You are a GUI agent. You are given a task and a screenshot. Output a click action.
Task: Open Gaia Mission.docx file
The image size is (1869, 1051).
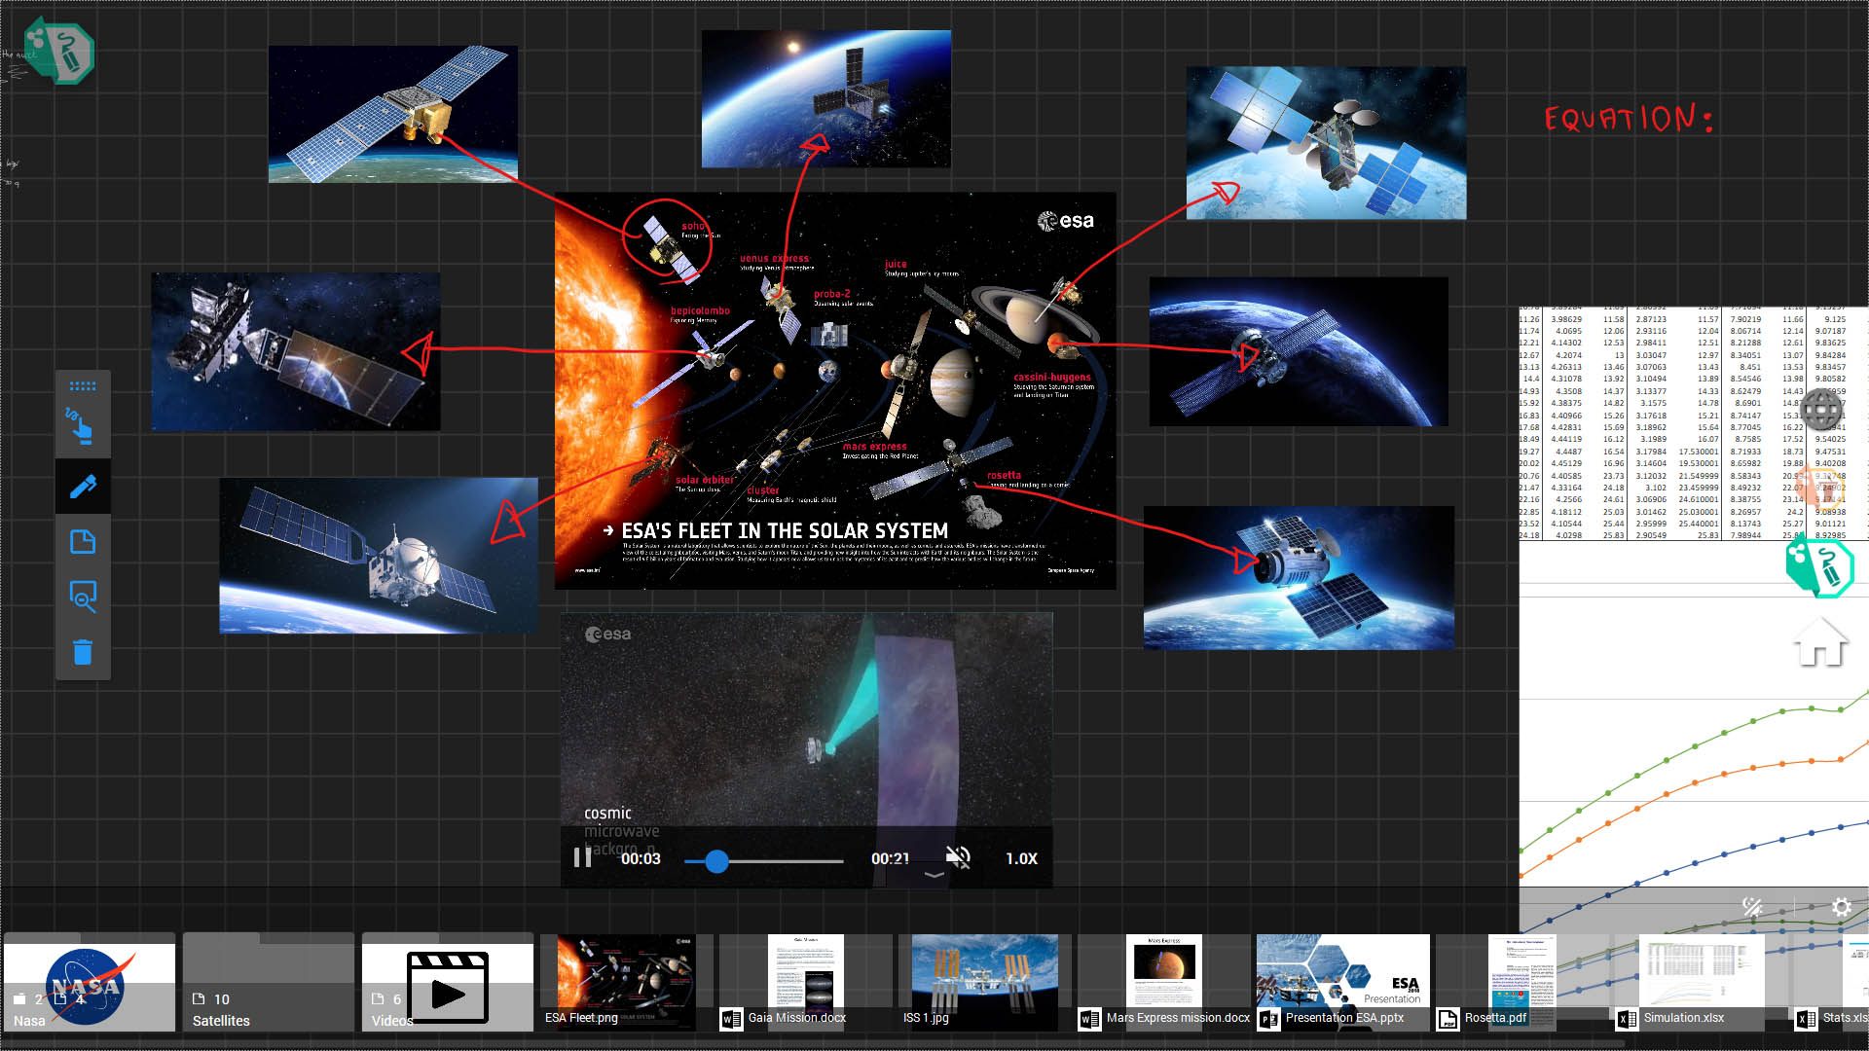[806, 983]
